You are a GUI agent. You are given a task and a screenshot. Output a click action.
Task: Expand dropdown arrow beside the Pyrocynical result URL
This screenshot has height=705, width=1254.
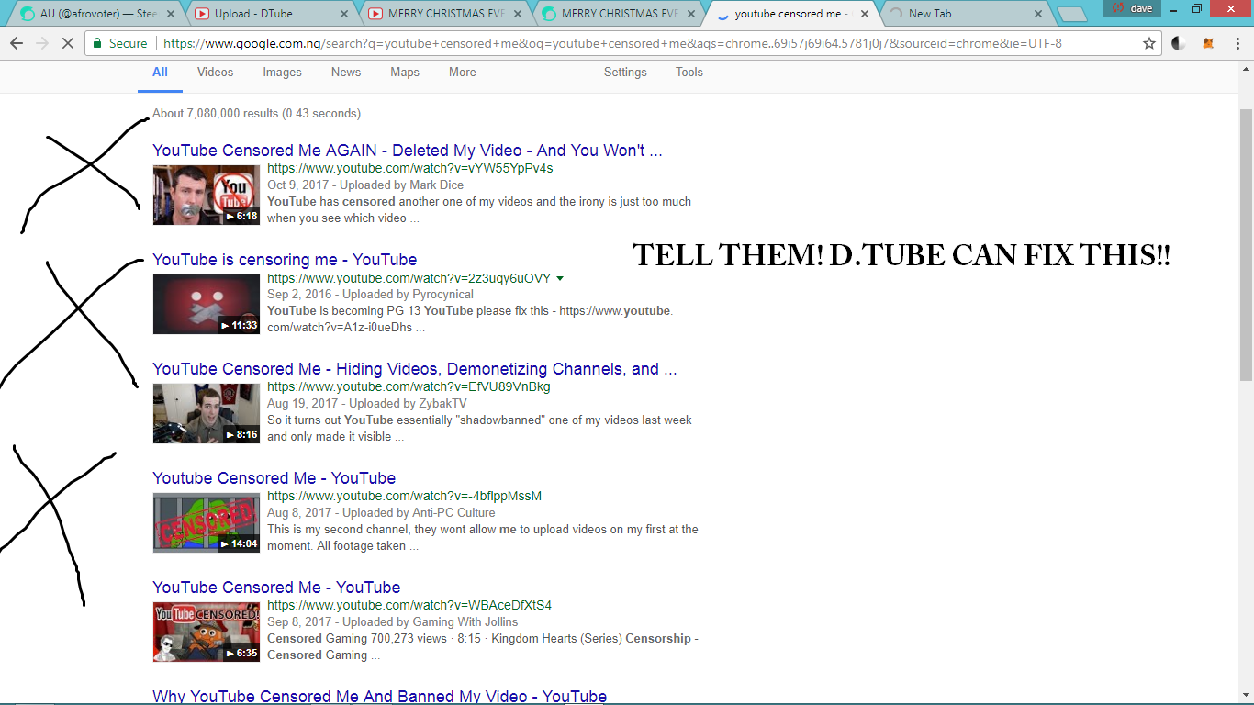560,278
